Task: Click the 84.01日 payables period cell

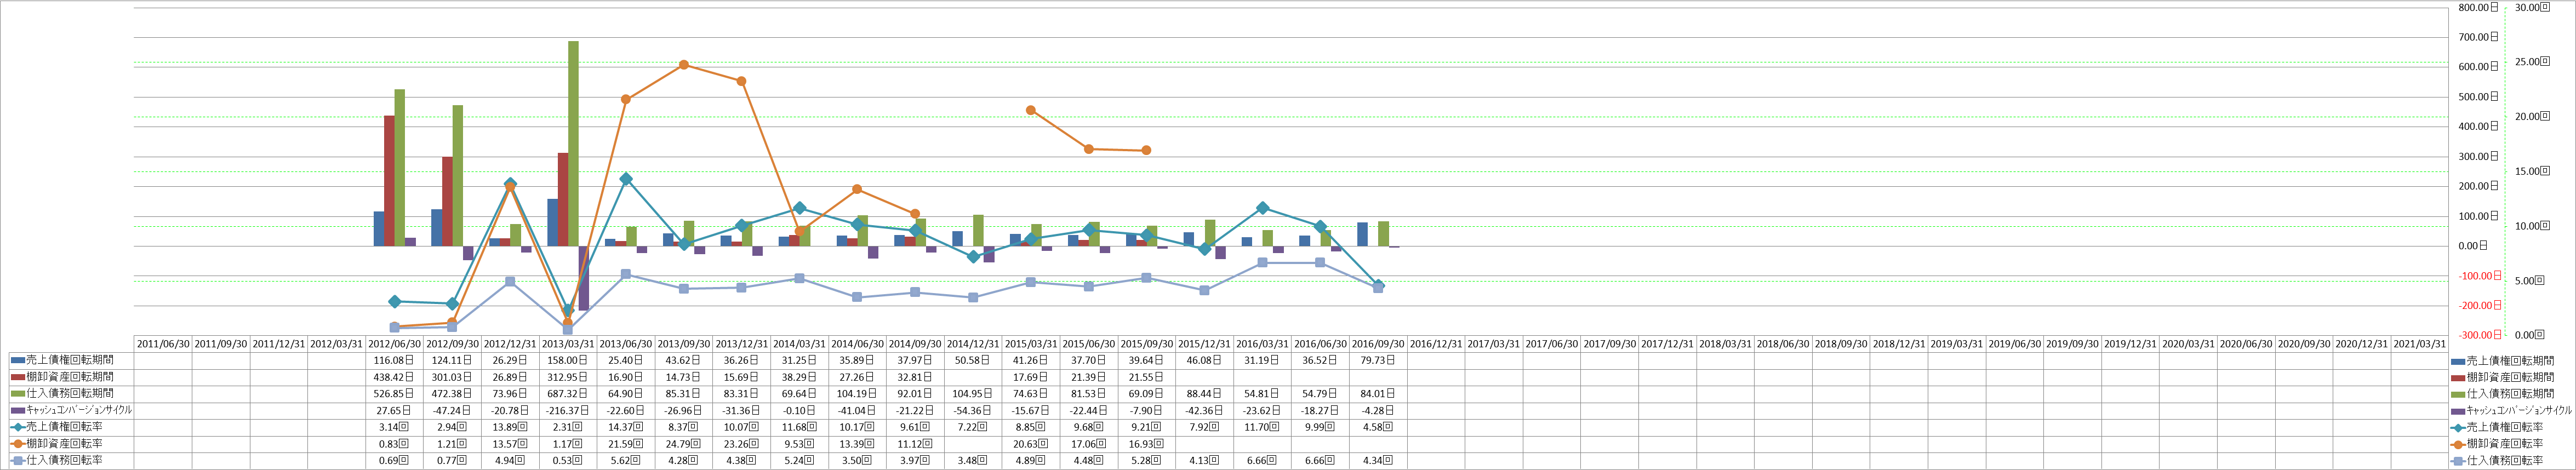Action: (1378, 394)
